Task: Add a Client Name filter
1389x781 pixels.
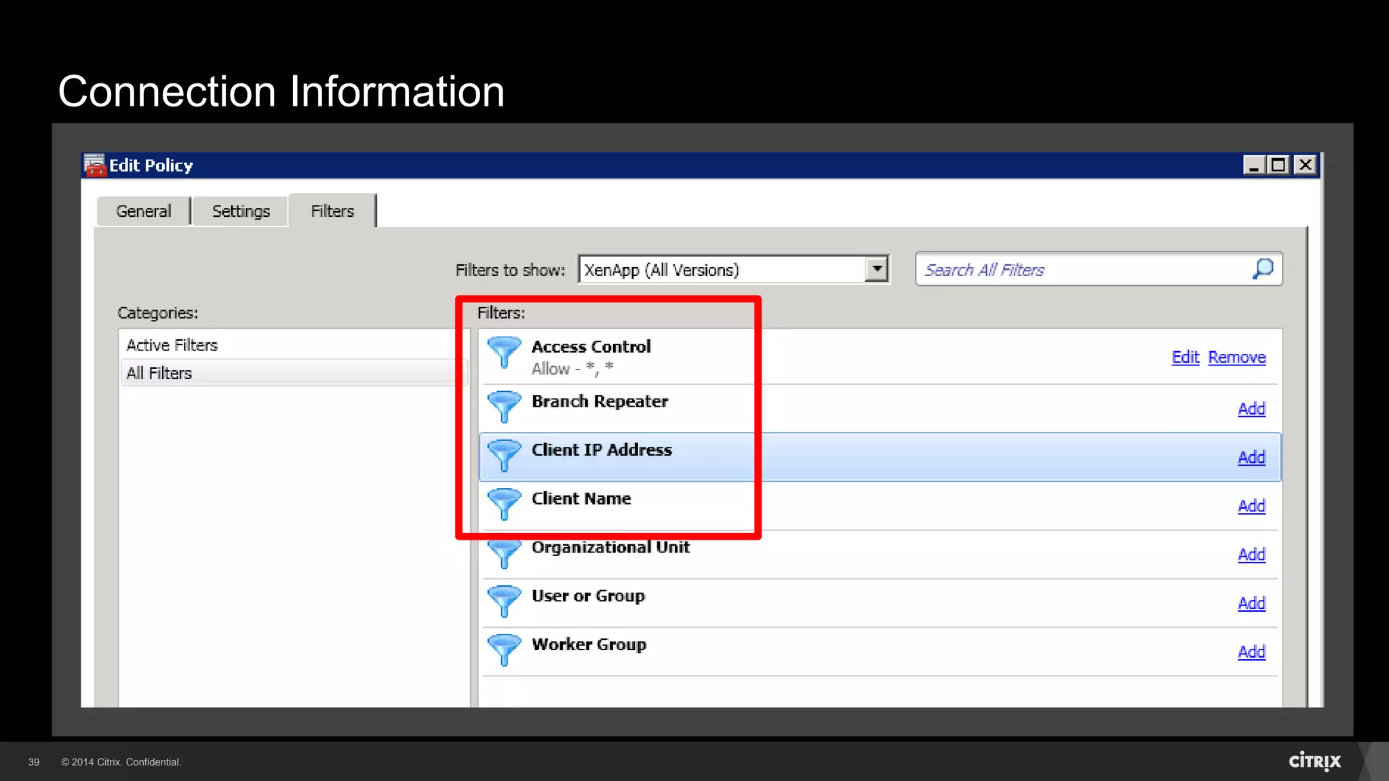Action: [x=1251, y=506]
